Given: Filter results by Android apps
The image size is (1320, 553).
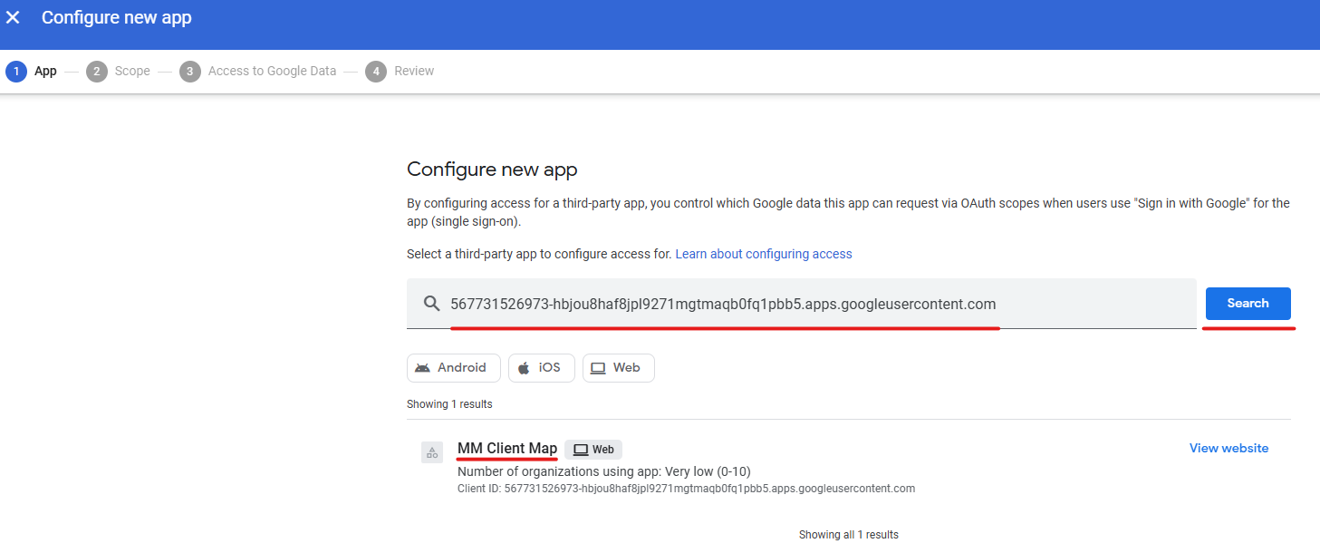Looking at the screenshot, I should 453,368.
